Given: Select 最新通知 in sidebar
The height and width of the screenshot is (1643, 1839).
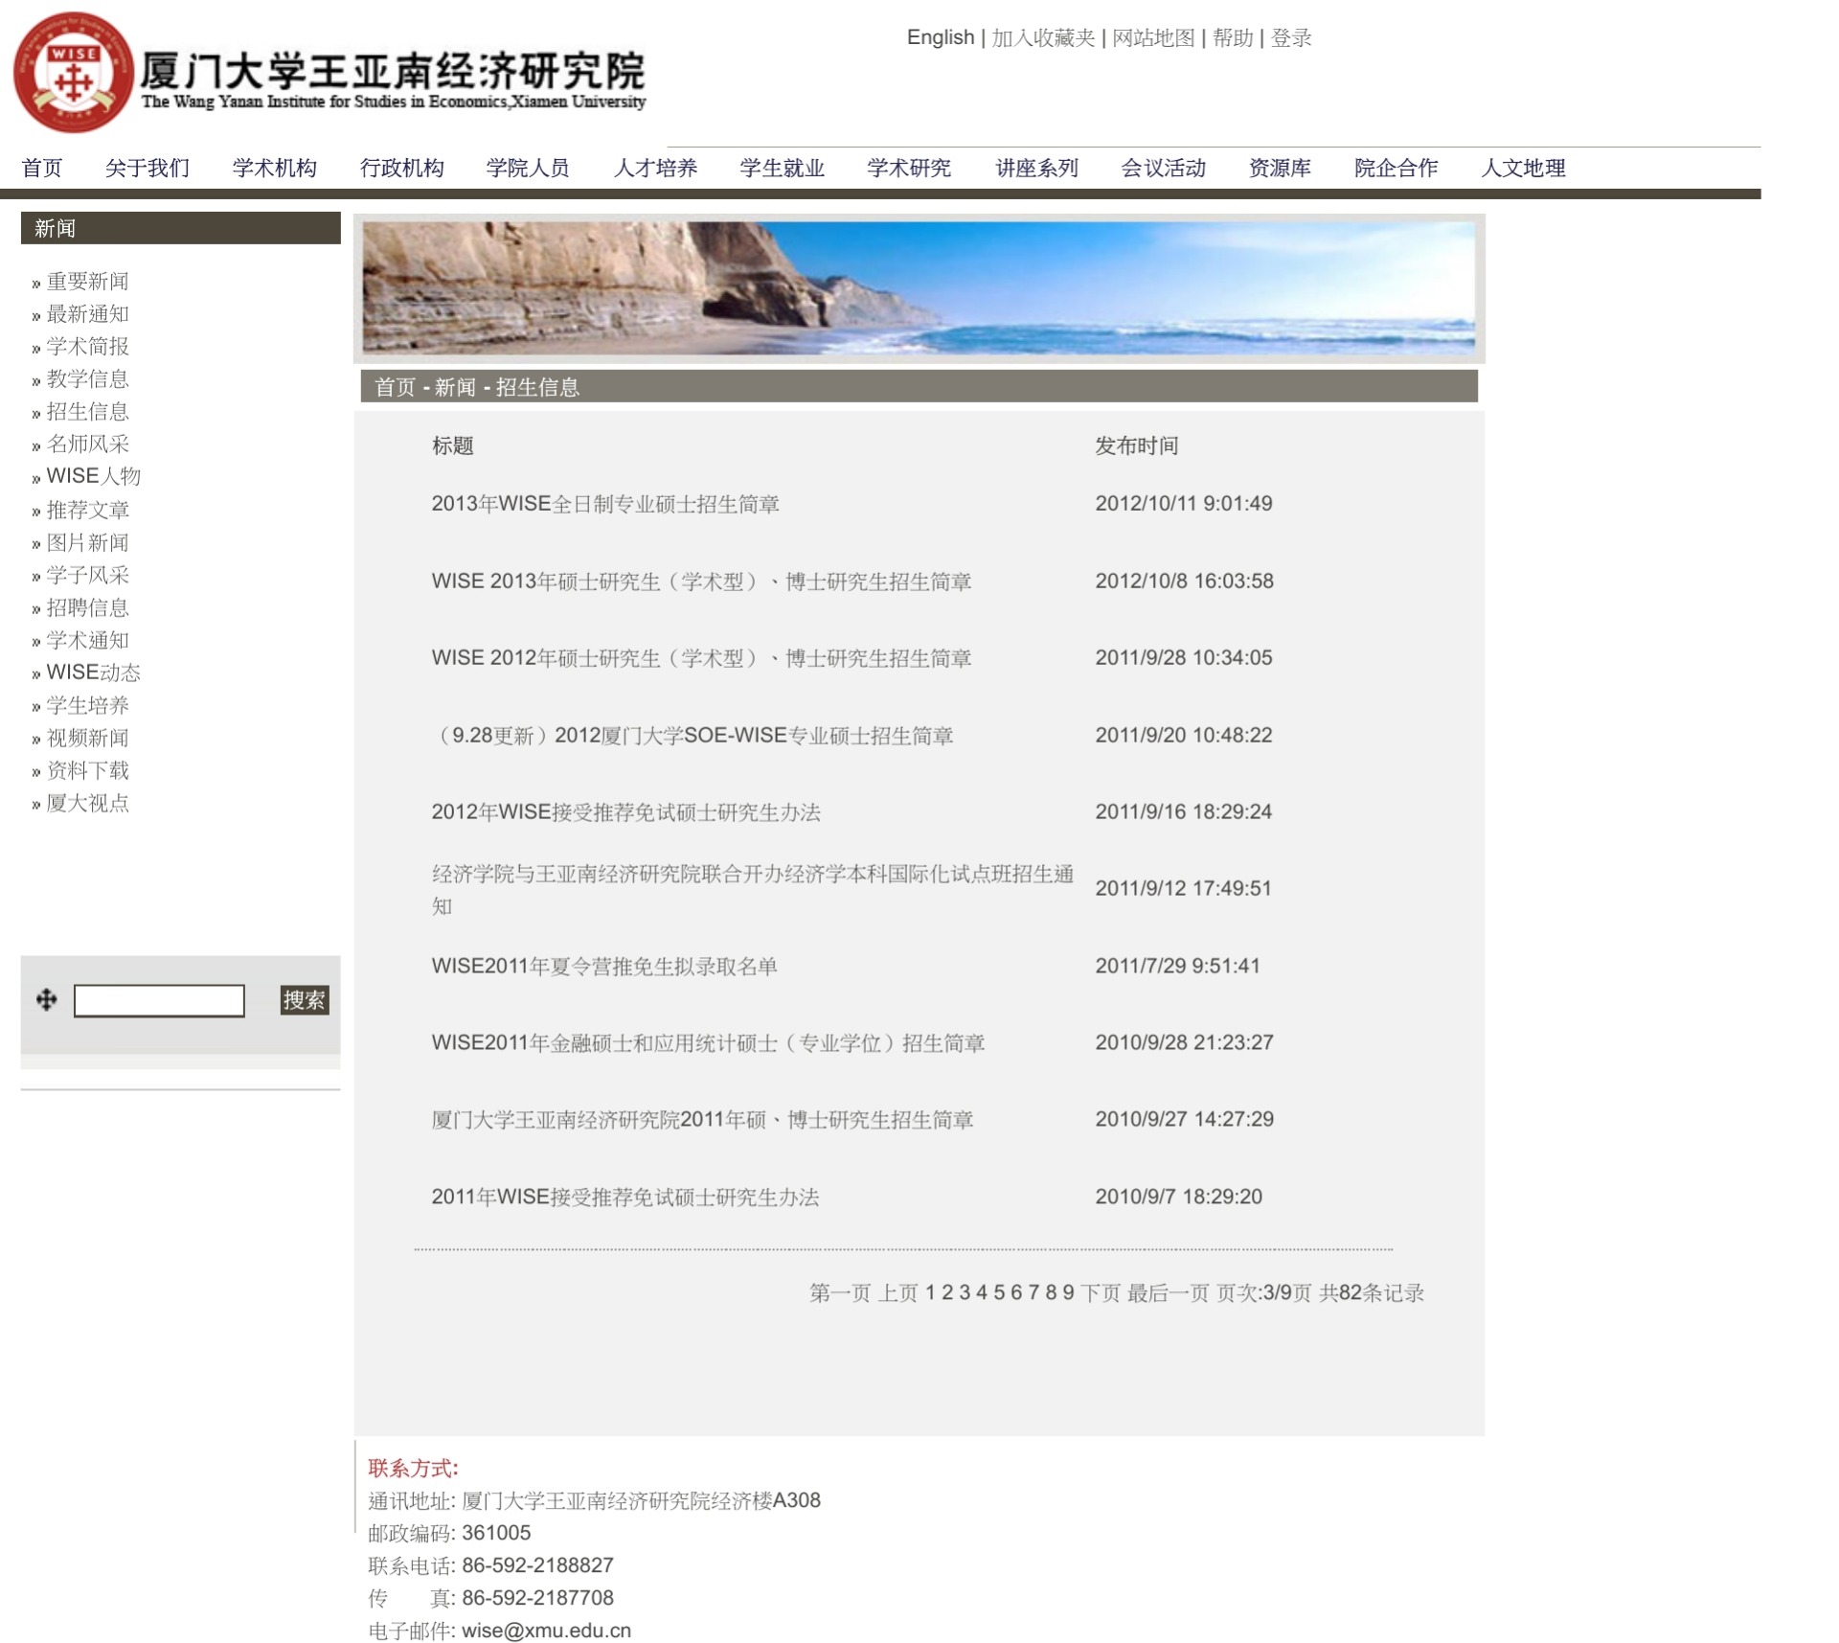Looking at the screenshot, I should 87,313.
